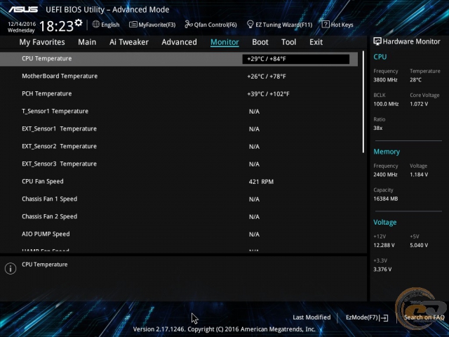The height and width of the screenshot is (337, 449).
Task: Open the Advanced tab
Action: (180, 42)
